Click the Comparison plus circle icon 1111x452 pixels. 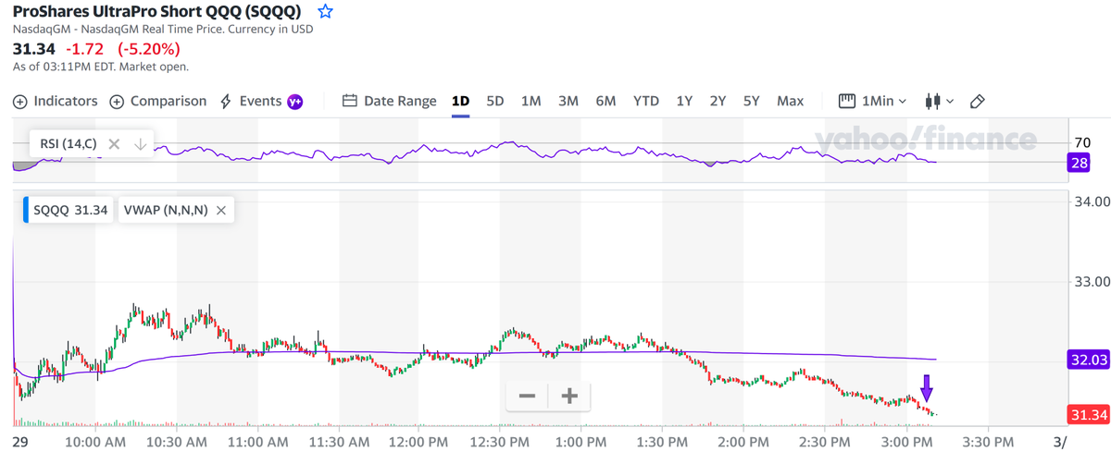pyautogui.click(x=117, y=102)
